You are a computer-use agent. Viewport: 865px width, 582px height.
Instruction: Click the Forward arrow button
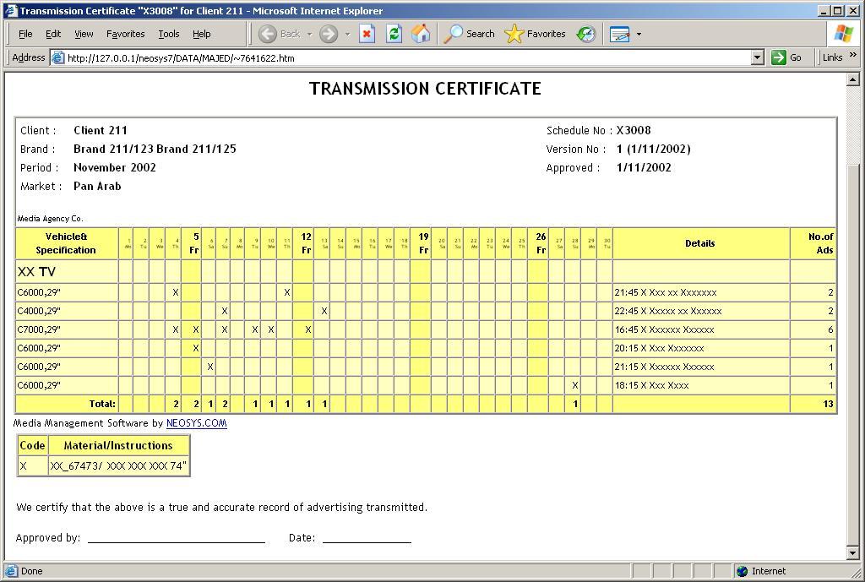[329, 34]
